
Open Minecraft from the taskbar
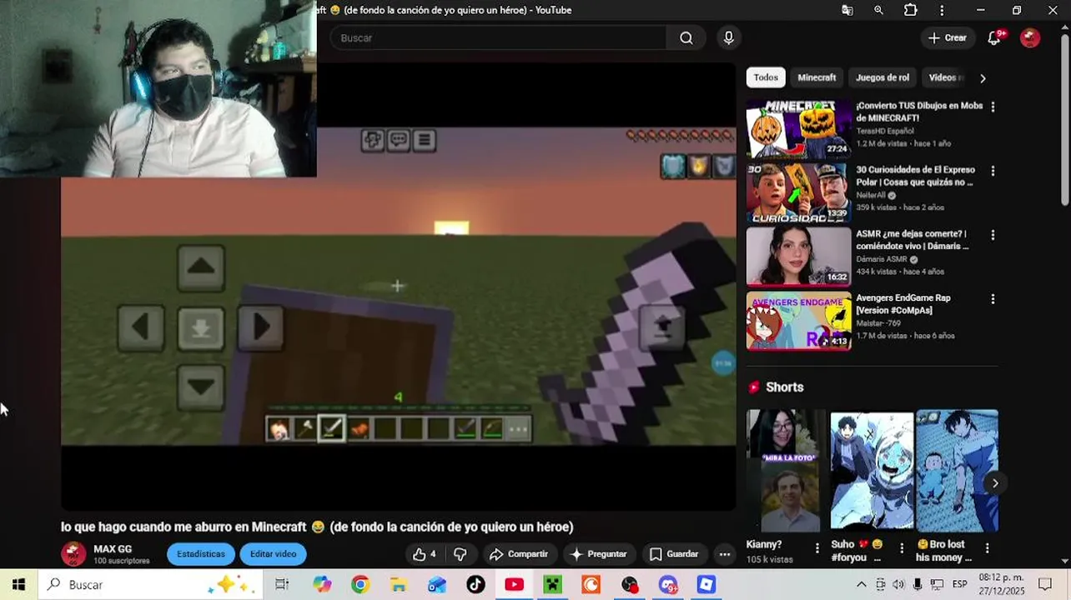[x=552, y=584]
